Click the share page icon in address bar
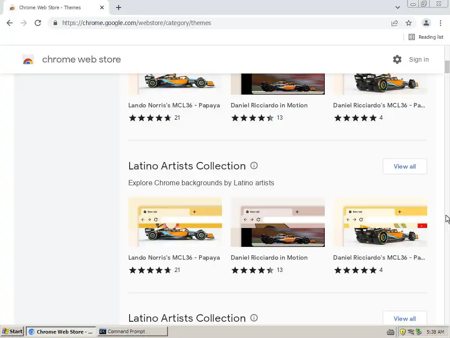 (395, 23)
